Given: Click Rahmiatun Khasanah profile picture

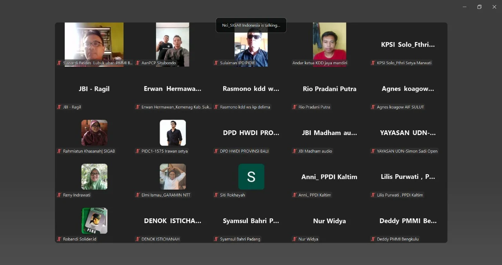Looking at the screenshot, I should (94, 133).
